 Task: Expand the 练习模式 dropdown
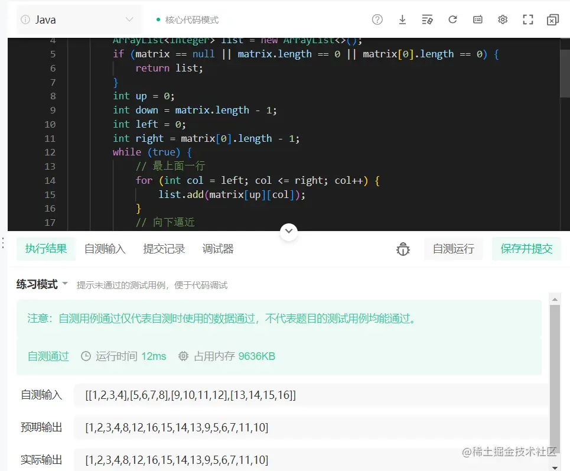point(42,284)
